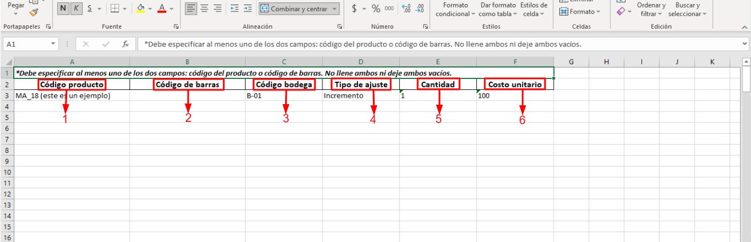Viewport: 751px width, 242px height.
Task: Open the Name Box dropdown arrow
Action: coord(53,44)
